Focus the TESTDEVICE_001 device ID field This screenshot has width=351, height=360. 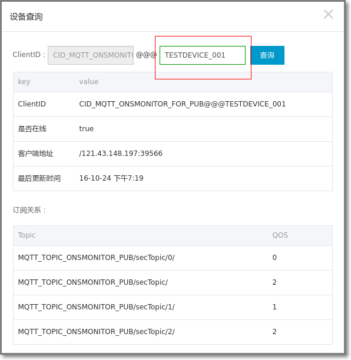click(203, 55)
